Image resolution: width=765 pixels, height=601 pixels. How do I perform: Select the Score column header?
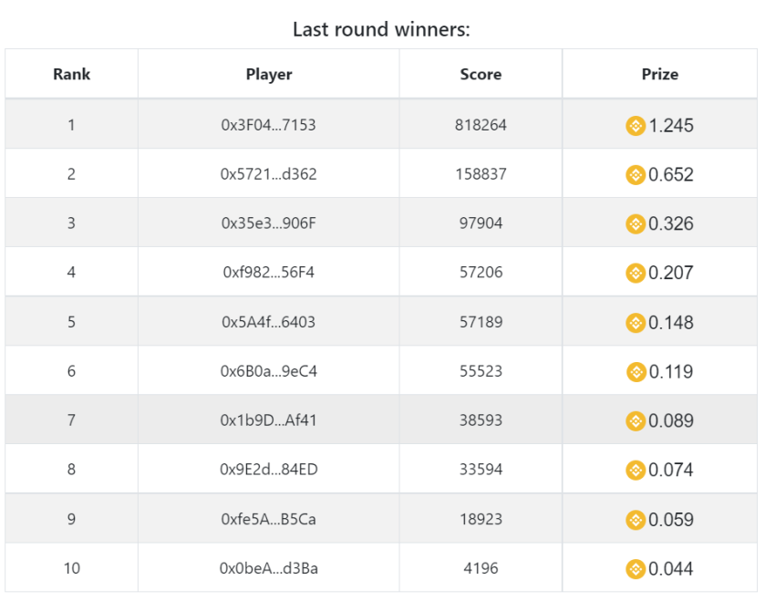coord(481,74)
